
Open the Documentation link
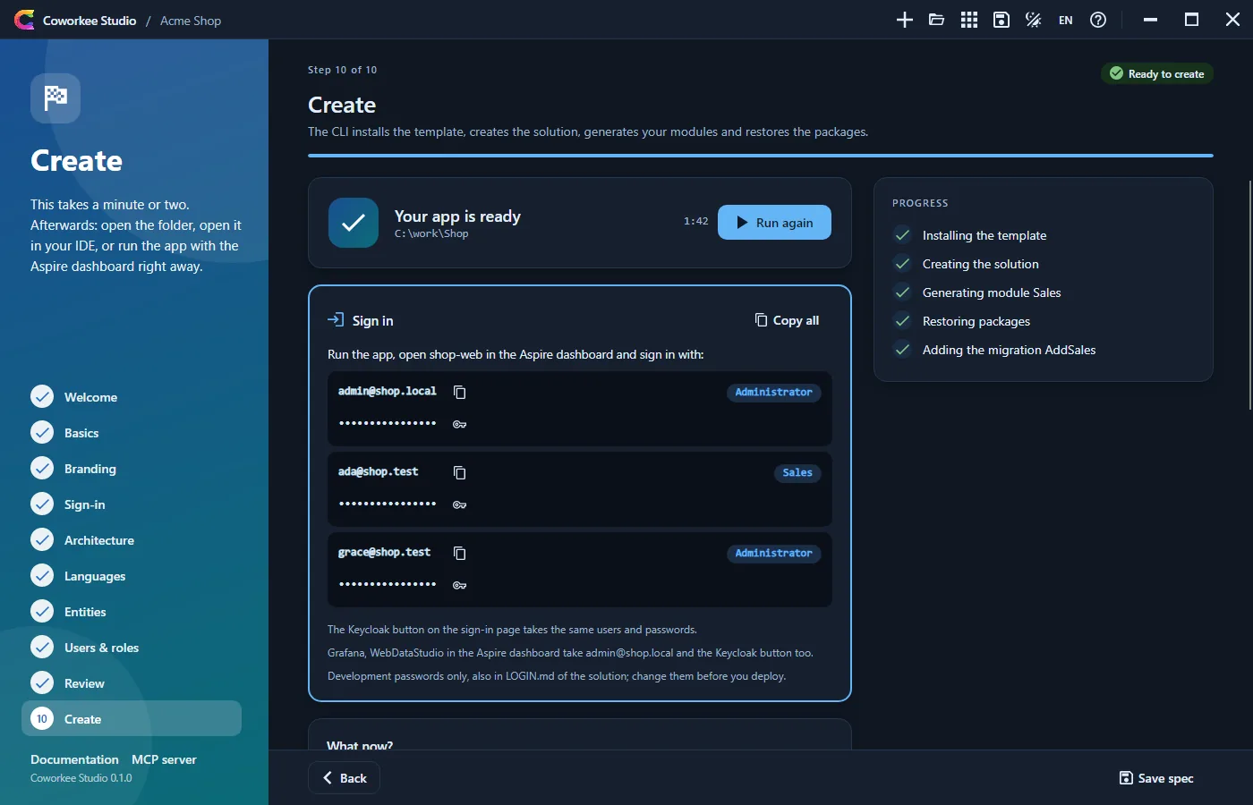click(x=74, y=759)
